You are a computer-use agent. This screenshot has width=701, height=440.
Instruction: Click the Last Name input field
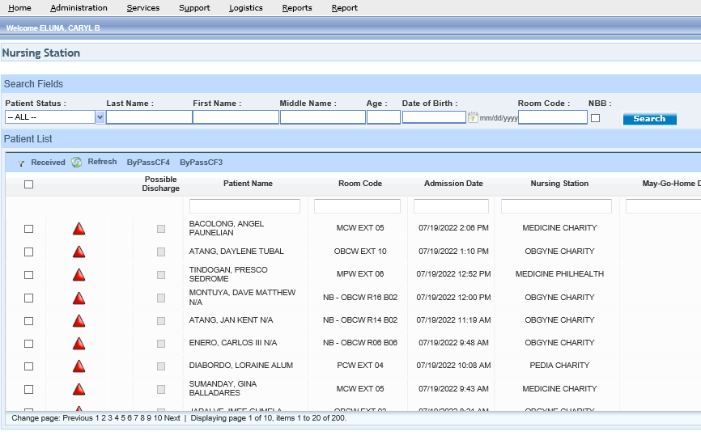point(149,117)
